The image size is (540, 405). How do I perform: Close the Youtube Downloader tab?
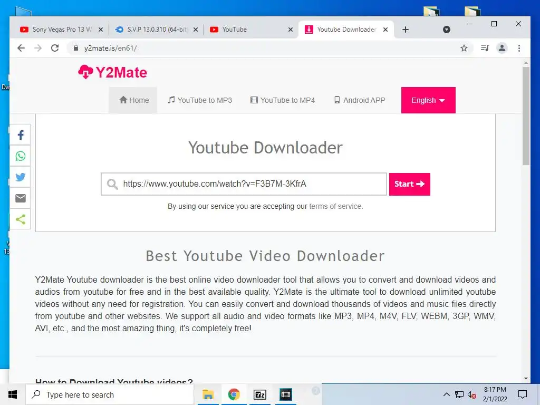[x=385, y=30]
